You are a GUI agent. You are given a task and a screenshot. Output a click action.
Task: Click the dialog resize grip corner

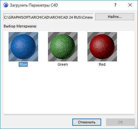tap(135, 127)
